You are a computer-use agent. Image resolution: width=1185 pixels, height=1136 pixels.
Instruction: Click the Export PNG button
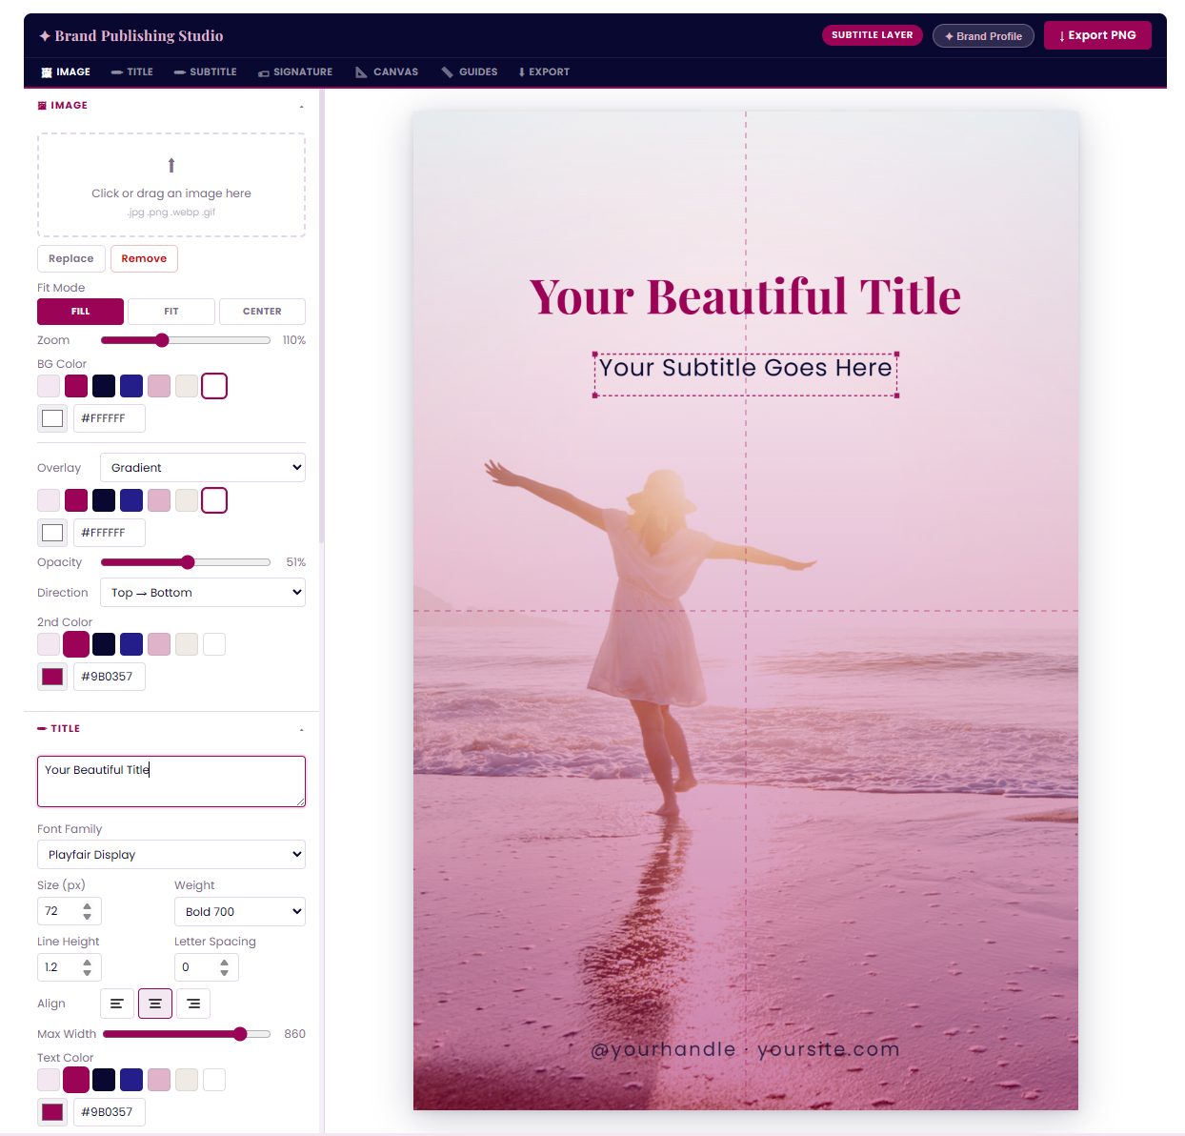1097,36
